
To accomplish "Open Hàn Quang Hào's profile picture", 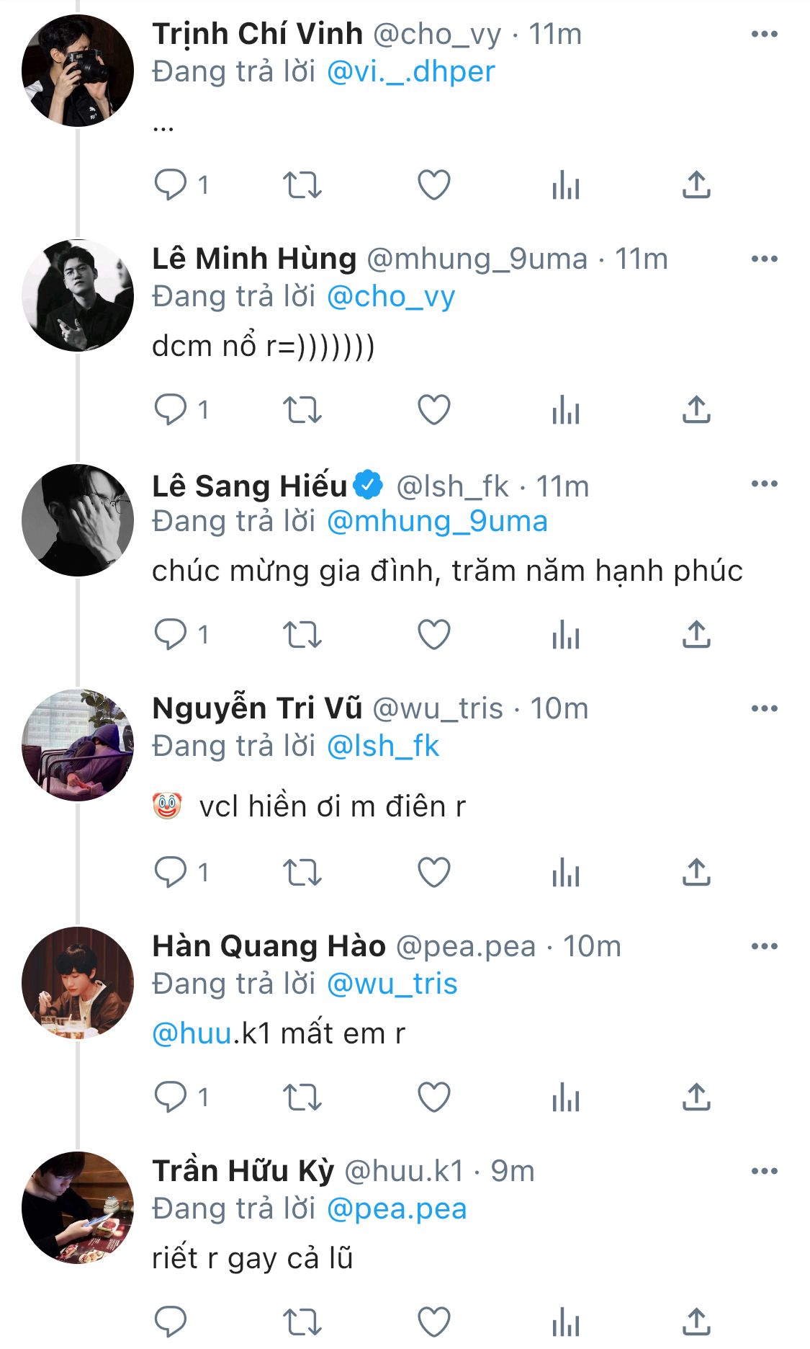I will pyautogui.click(x=78, y=983).
